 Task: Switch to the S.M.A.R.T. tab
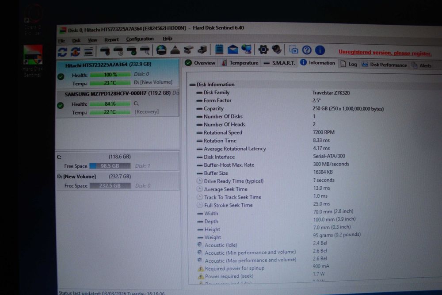(x=279, y=63)
